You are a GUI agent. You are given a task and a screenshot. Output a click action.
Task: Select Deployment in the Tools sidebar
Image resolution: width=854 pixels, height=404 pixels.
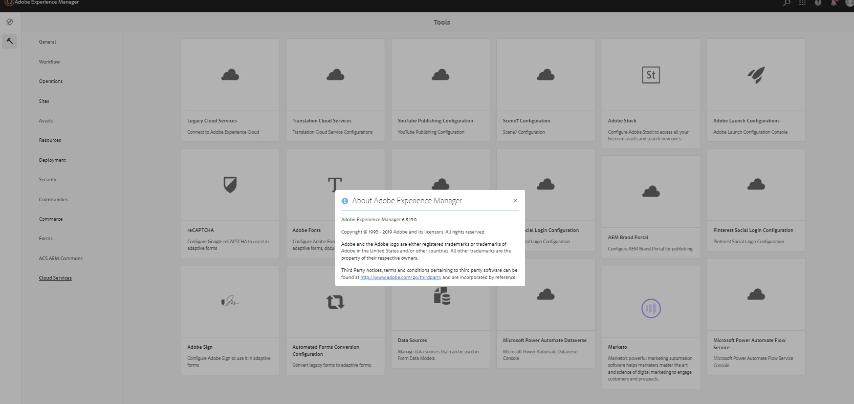tap(52, 160)
